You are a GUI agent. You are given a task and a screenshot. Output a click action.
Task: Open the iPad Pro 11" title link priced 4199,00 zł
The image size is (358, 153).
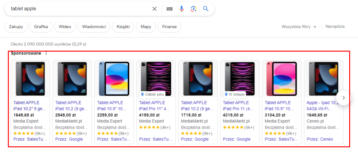click(156, 106)
